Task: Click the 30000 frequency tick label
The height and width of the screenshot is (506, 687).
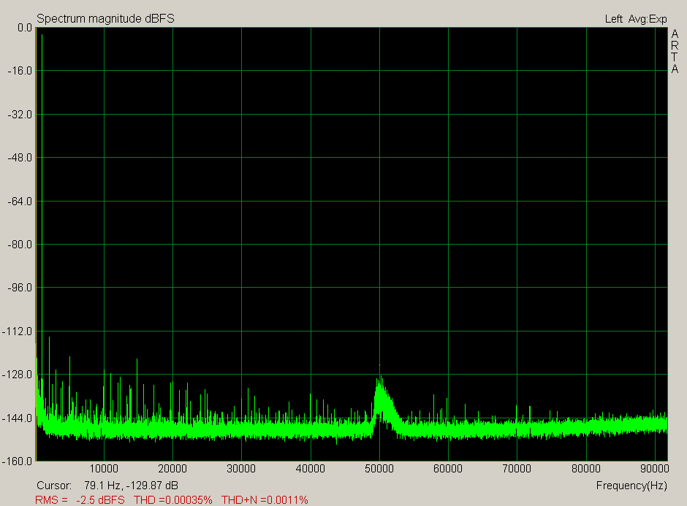Action: pyautogui.click(x=241, y=469)
